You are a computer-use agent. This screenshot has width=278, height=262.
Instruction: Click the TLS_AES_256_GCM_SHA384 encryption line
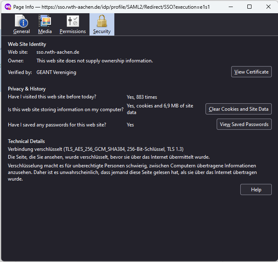[95, 149]
